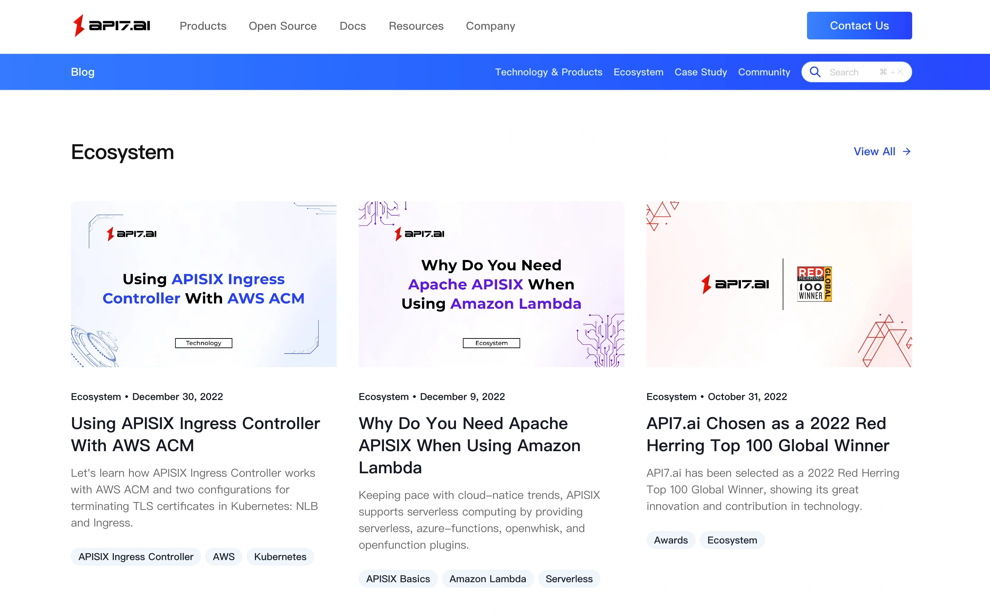Go to Docs in the top navigation
990x614 pixels.
click(x=352, y=26)
